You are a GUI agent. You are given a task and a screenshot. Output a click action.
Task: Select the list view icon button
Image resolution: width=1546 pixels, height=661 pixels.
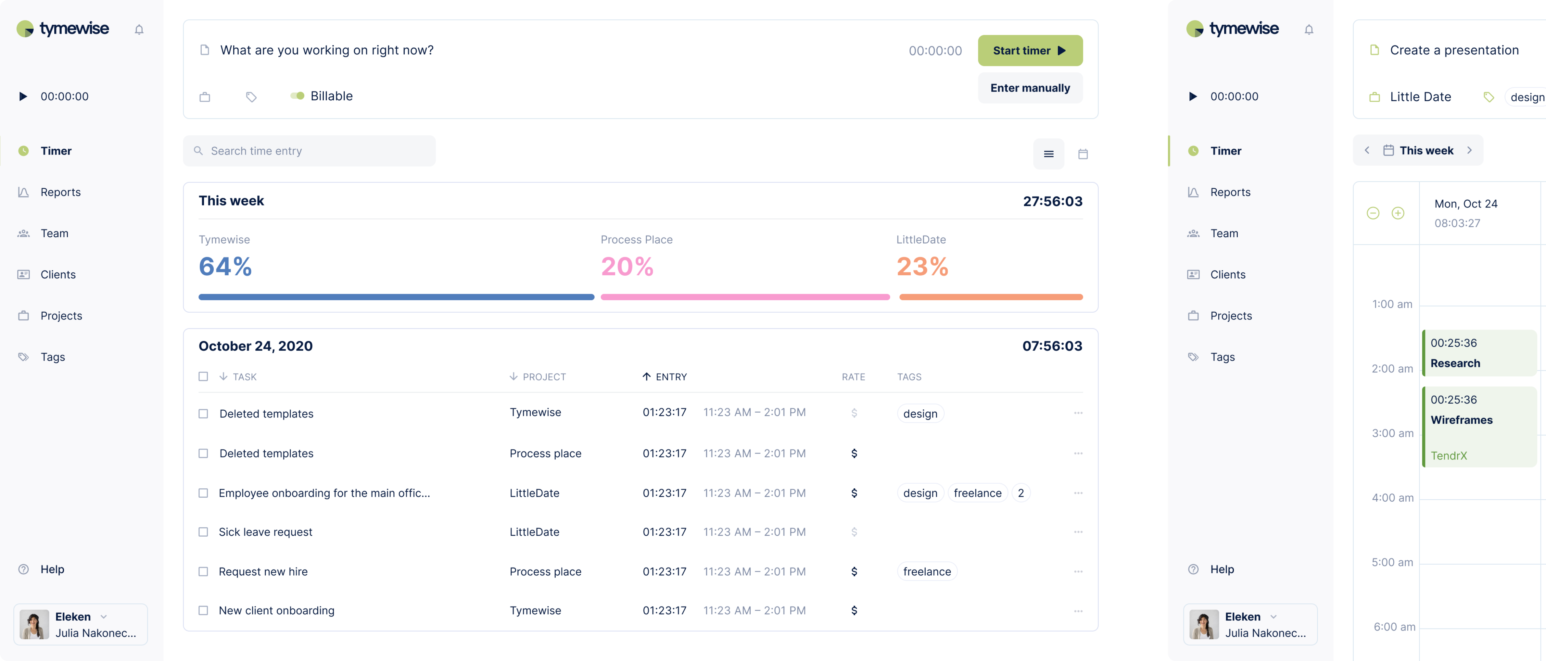tap(1048, 154)
